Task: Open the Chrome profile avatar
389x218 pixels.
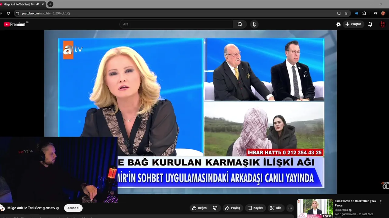Action: tap(383, 13)
